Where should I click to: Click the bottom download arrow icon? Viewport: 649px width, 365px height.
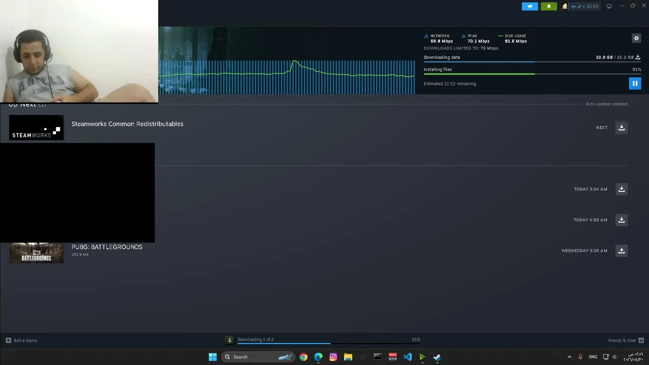click(229, 340)
